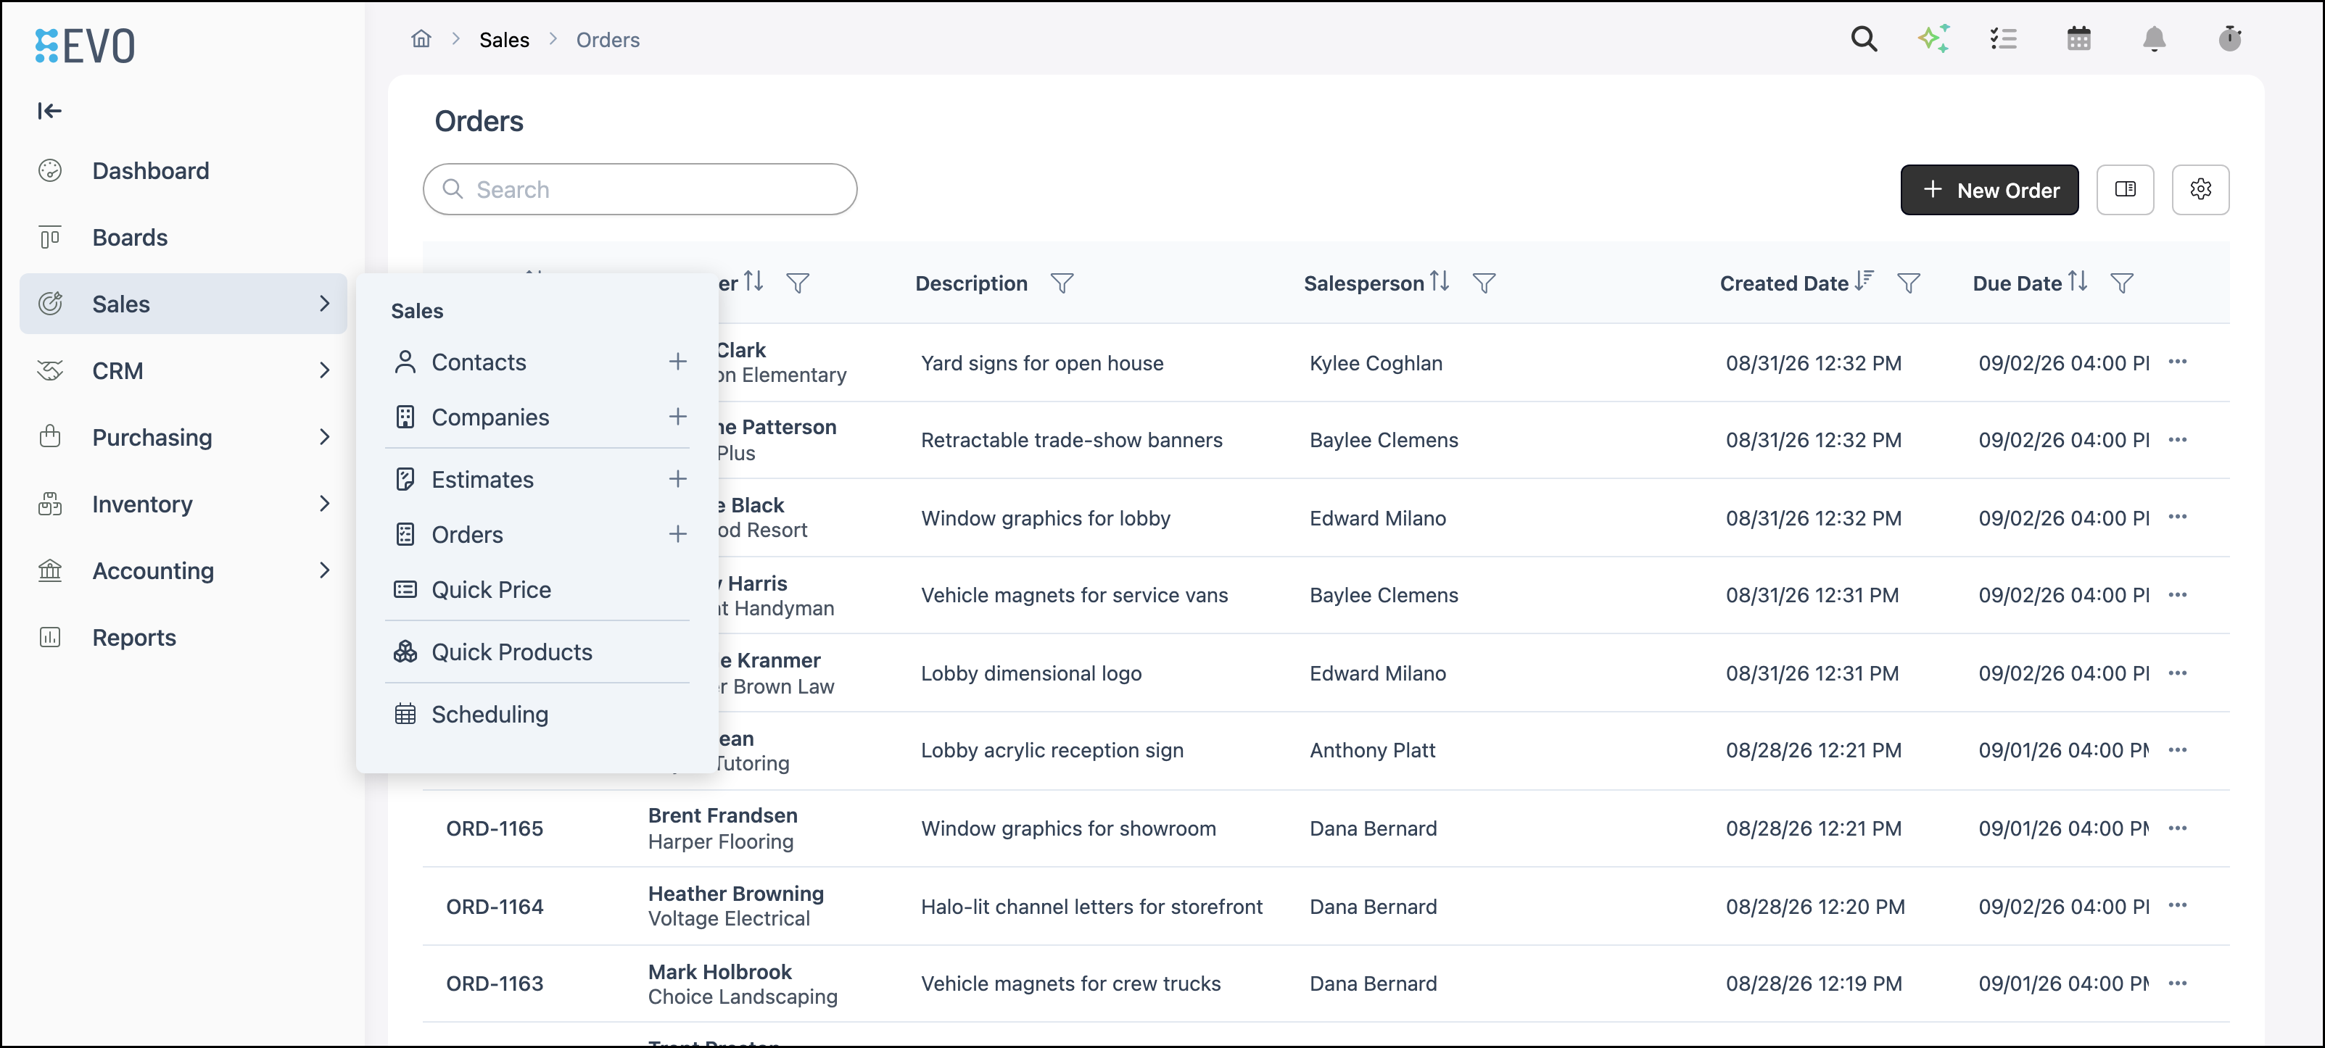Add new order with flyout plus icon
The width and height of the screenshot is (2325, 1048).
(678, 534)
